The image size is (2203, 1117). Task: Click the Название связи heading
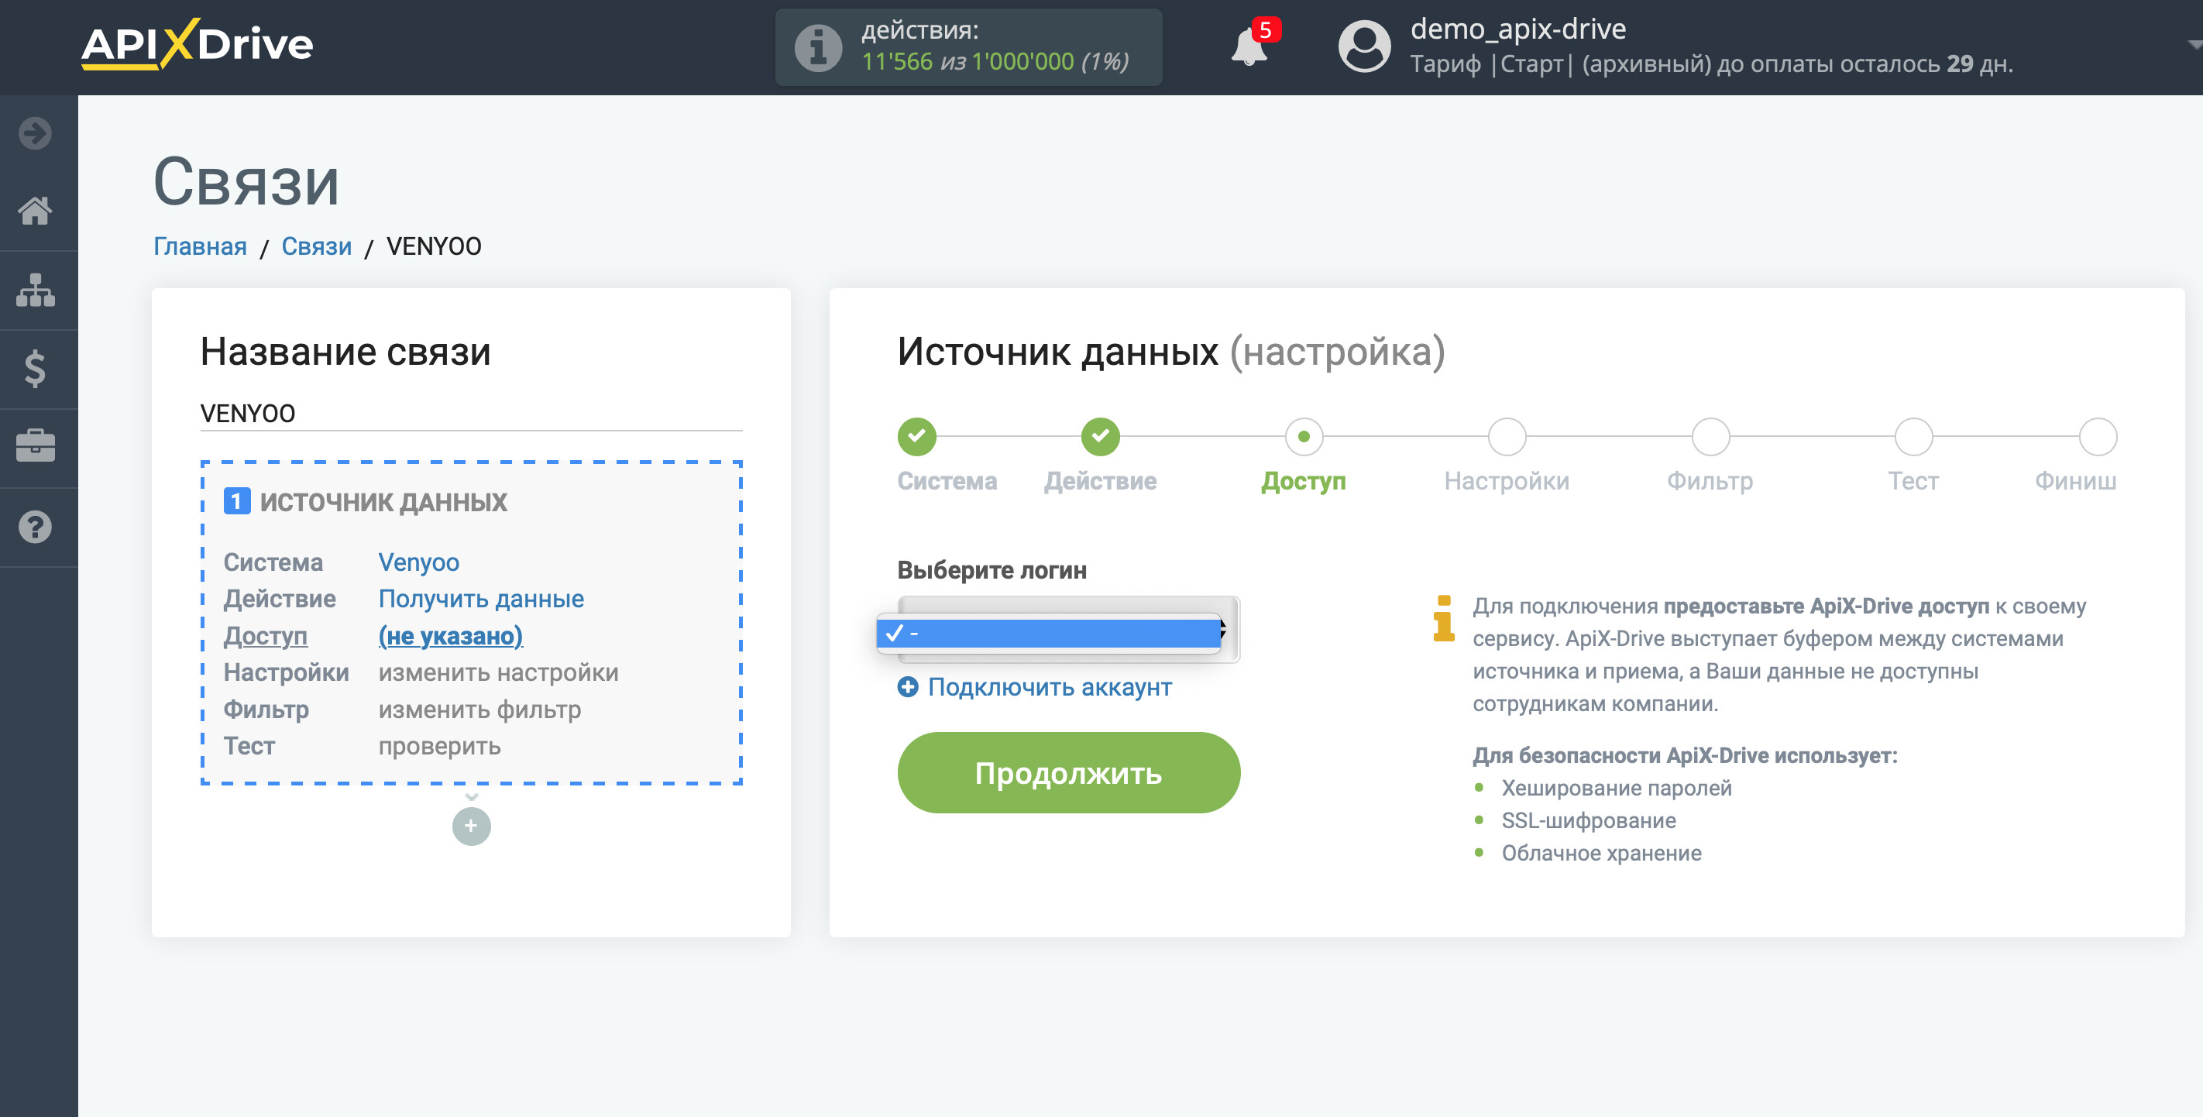coord(345,352)
